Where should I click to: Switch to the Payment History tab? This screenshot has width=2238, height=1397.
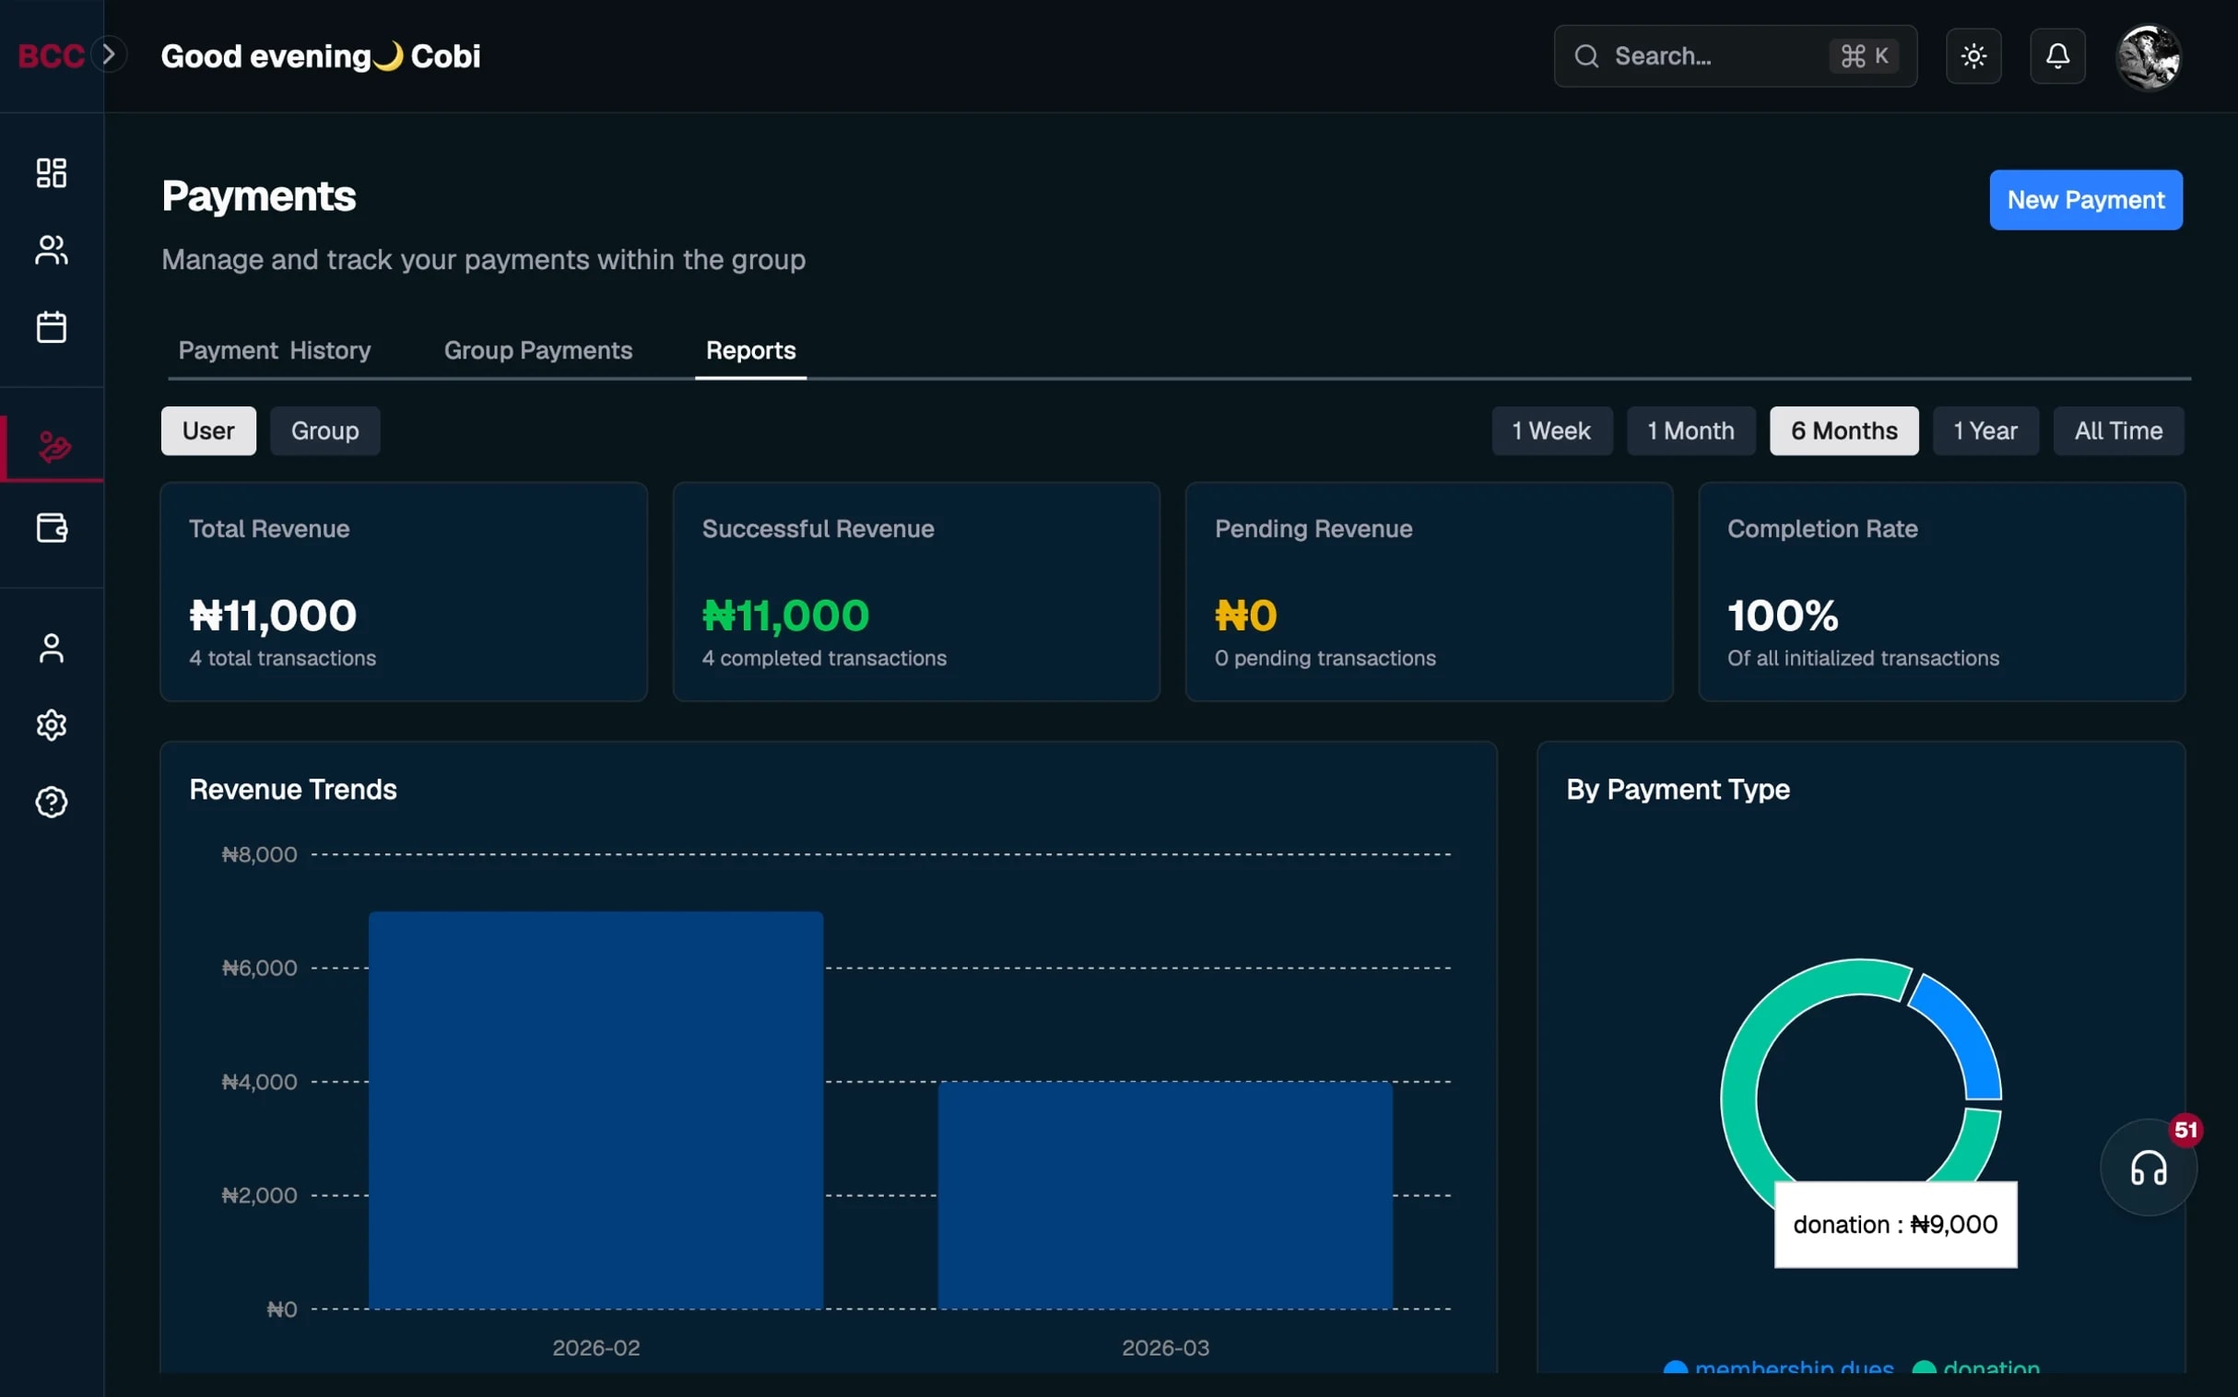[x=275, y=350]
